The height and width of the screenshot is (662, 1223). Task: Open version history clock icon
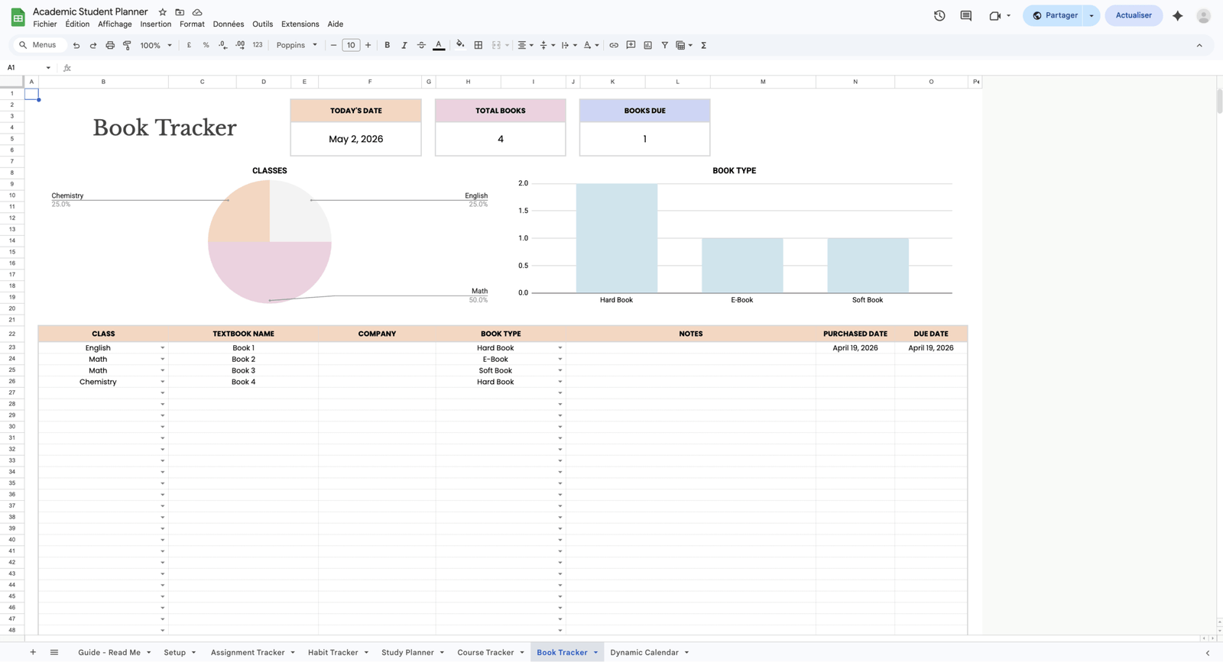tap(939, 15)
